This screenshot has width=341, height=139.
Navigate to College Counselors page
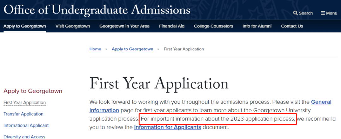213,26
